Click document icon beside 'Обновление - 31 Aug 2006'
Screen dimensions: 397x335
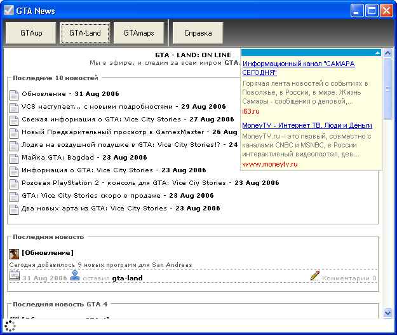click(14, 94)
